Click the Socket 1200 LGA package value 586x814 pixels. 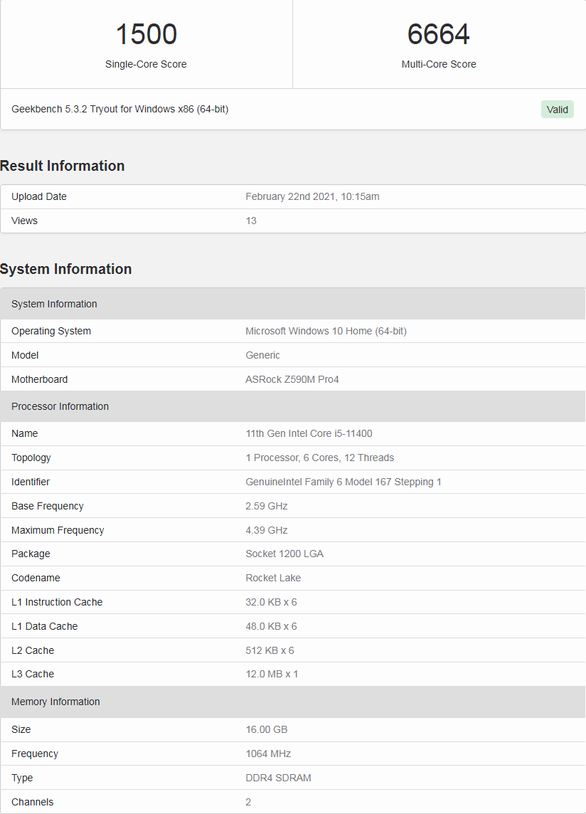tap(284, 554)
